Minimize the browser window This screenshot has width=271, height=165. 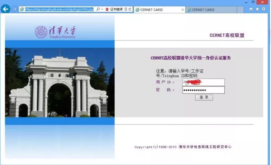tap(246, 2)
